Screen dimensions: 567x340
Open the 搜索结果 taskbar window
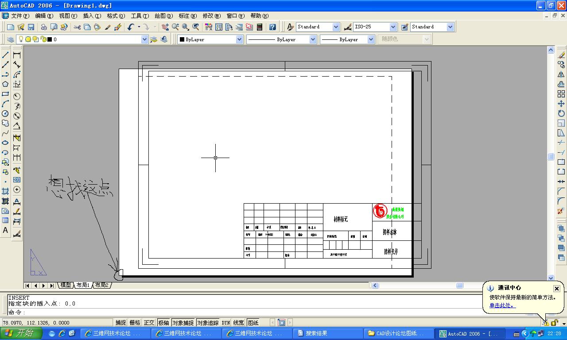(x=328, y=333)
